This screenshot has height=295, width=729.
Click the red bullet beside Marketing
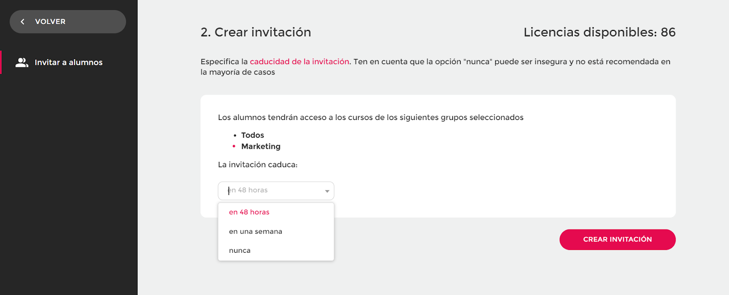(234, 146)
